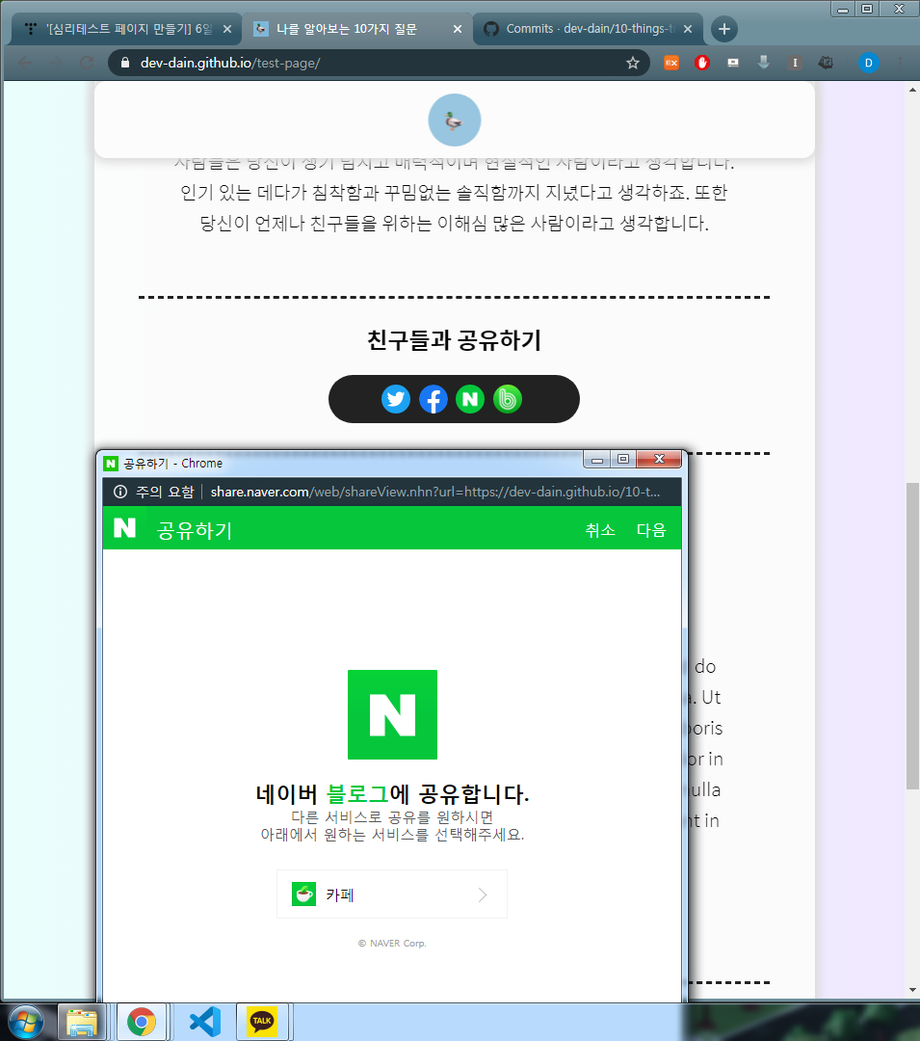Click the 네이버 블로그에 공유합니다 text

(x=392, y=794)
